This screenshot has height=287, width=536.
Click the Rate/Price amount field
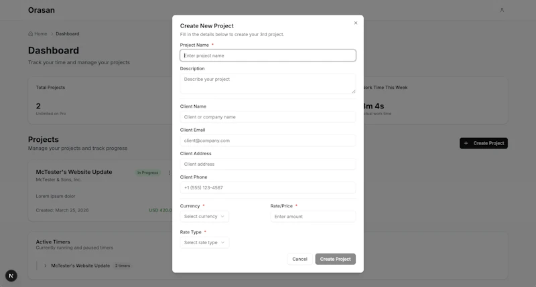[x=313, y=216]
